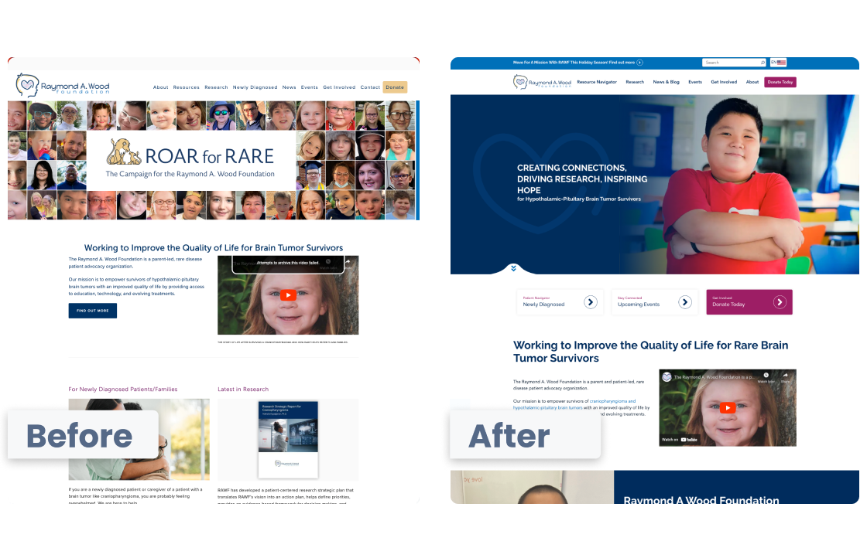Open Resources in Before site navigation

coord(187,87)
